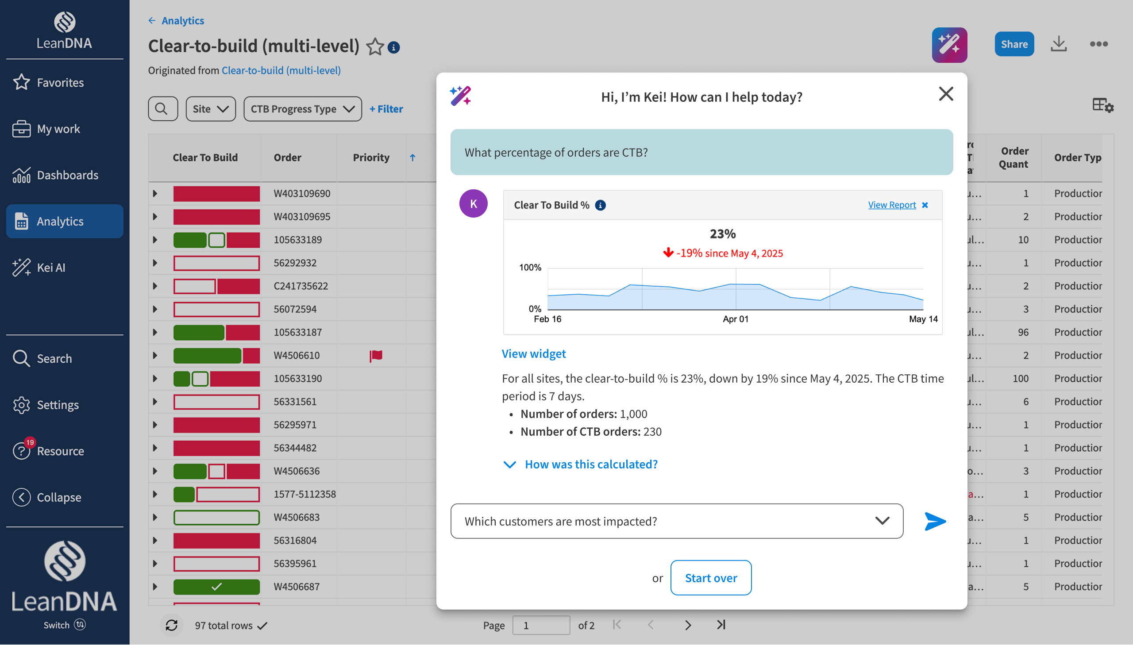Go to the first page arrow
The height and width of the screenshot is (645, 1133).
click(617, 625)
